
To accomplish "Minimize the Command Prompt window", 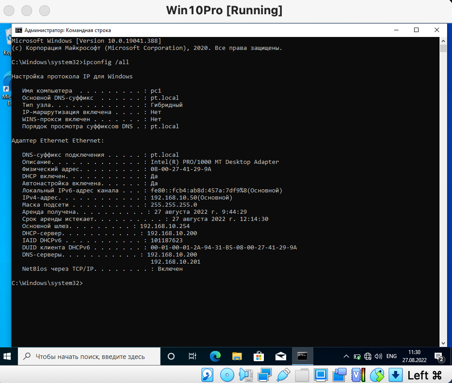I will [396, 30].
